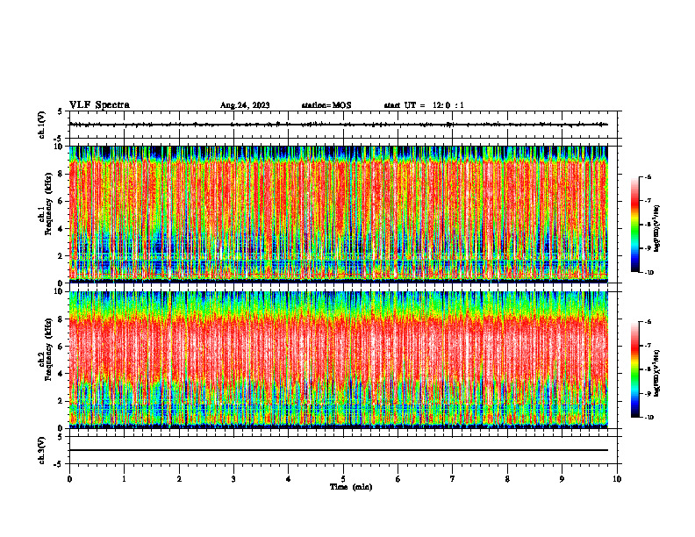Click the "5" tick on Time axis
The height and width of the screenshot is (537, 695).
(343, 479)
